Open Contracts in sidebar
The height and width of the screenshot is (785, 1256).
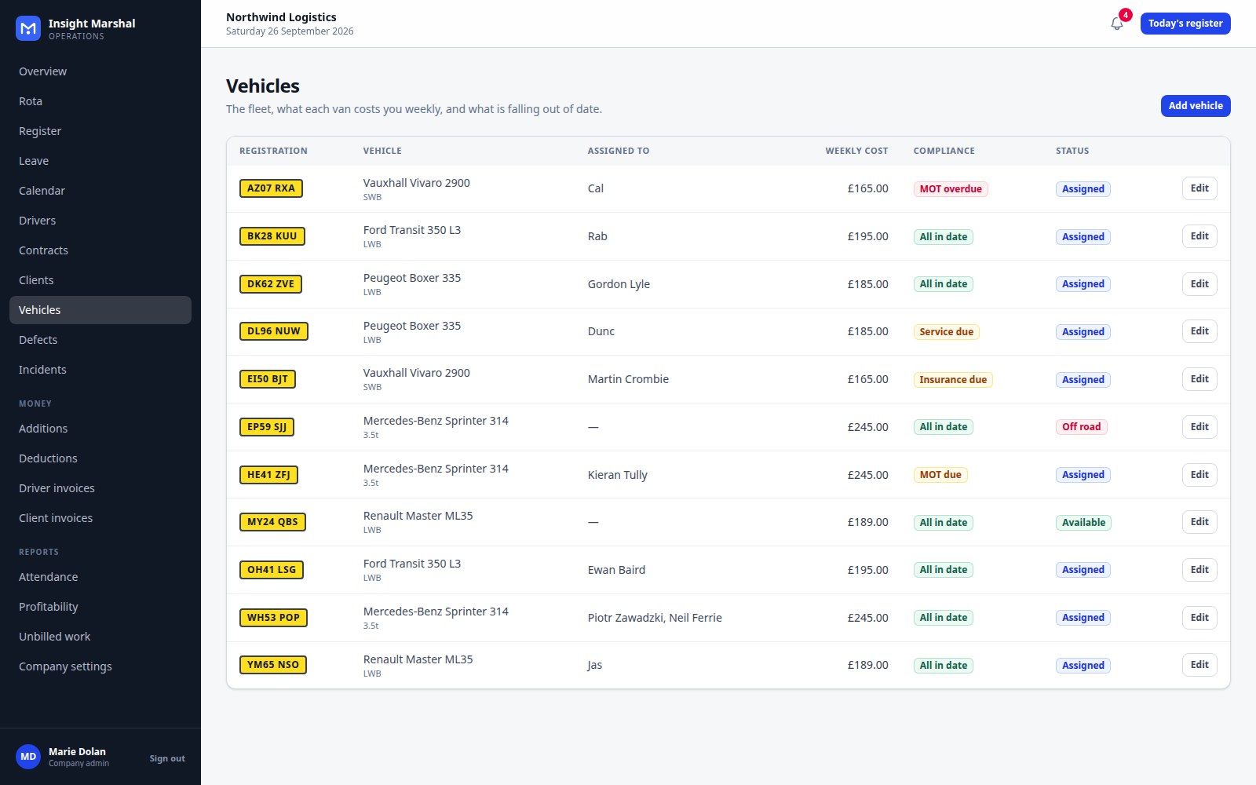click(x=100, y=250)
